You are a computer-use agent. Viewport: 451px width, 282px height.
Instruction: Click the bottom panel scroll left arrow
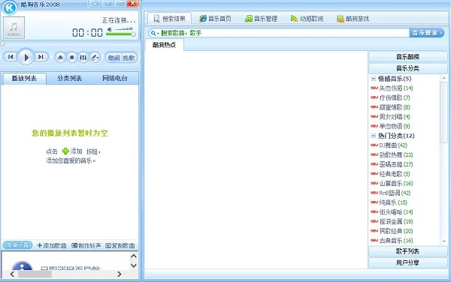12,274
